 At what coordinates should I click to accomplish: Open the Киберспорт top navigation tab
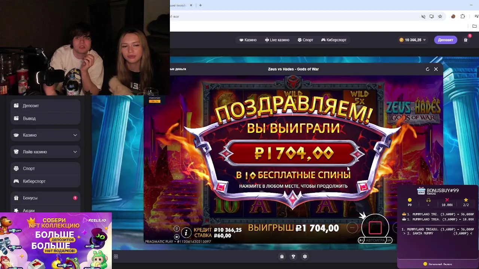(334, 40)
